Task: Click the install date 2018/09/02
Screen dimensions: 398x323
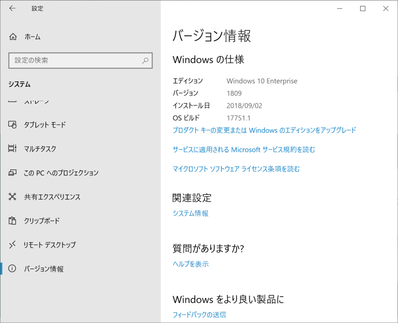Action: (244, 106)
